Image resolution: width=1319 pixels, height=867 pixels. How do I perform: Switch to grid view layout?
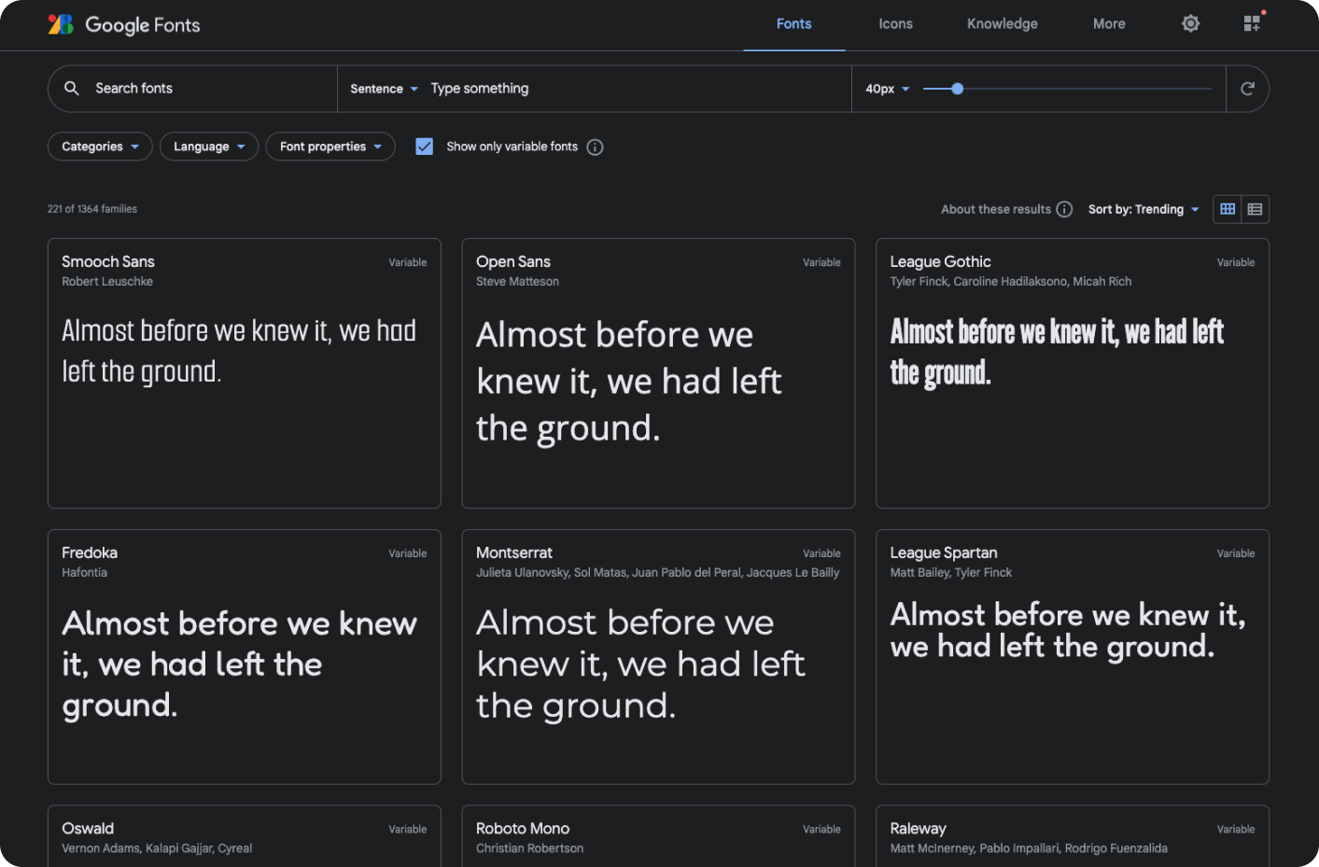coord(1228,209)
